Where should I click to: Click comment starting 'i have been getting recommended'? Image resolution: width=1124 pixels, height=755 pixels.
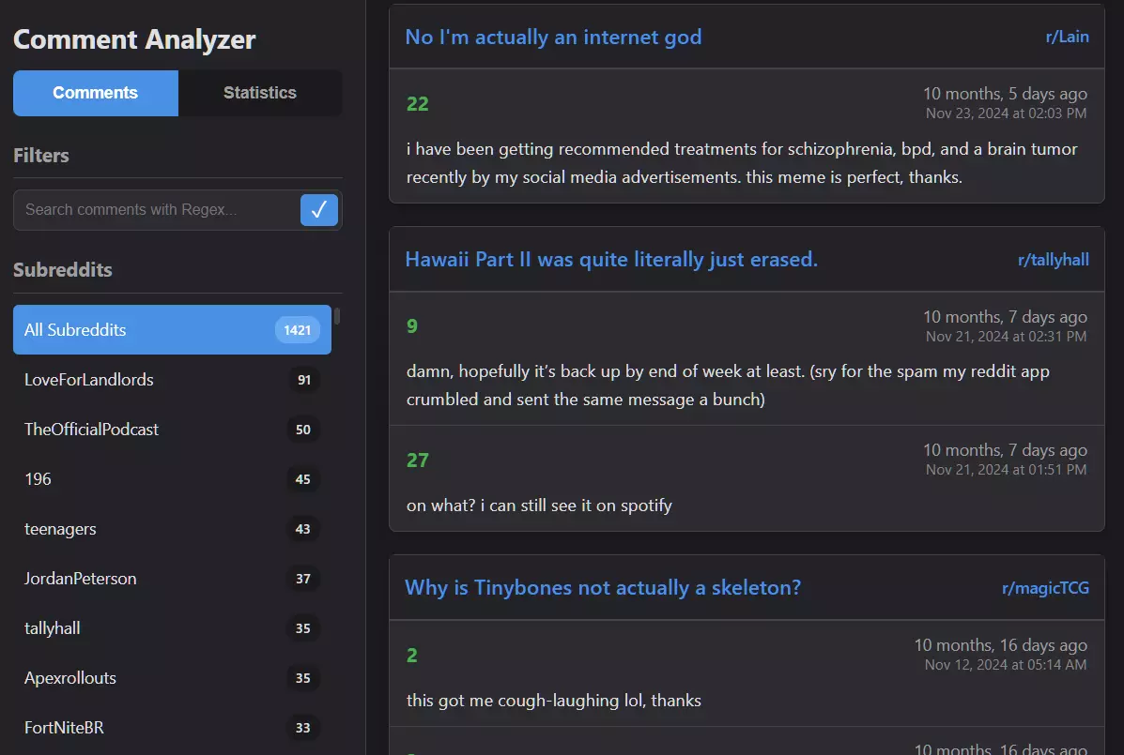coord(742,163)
